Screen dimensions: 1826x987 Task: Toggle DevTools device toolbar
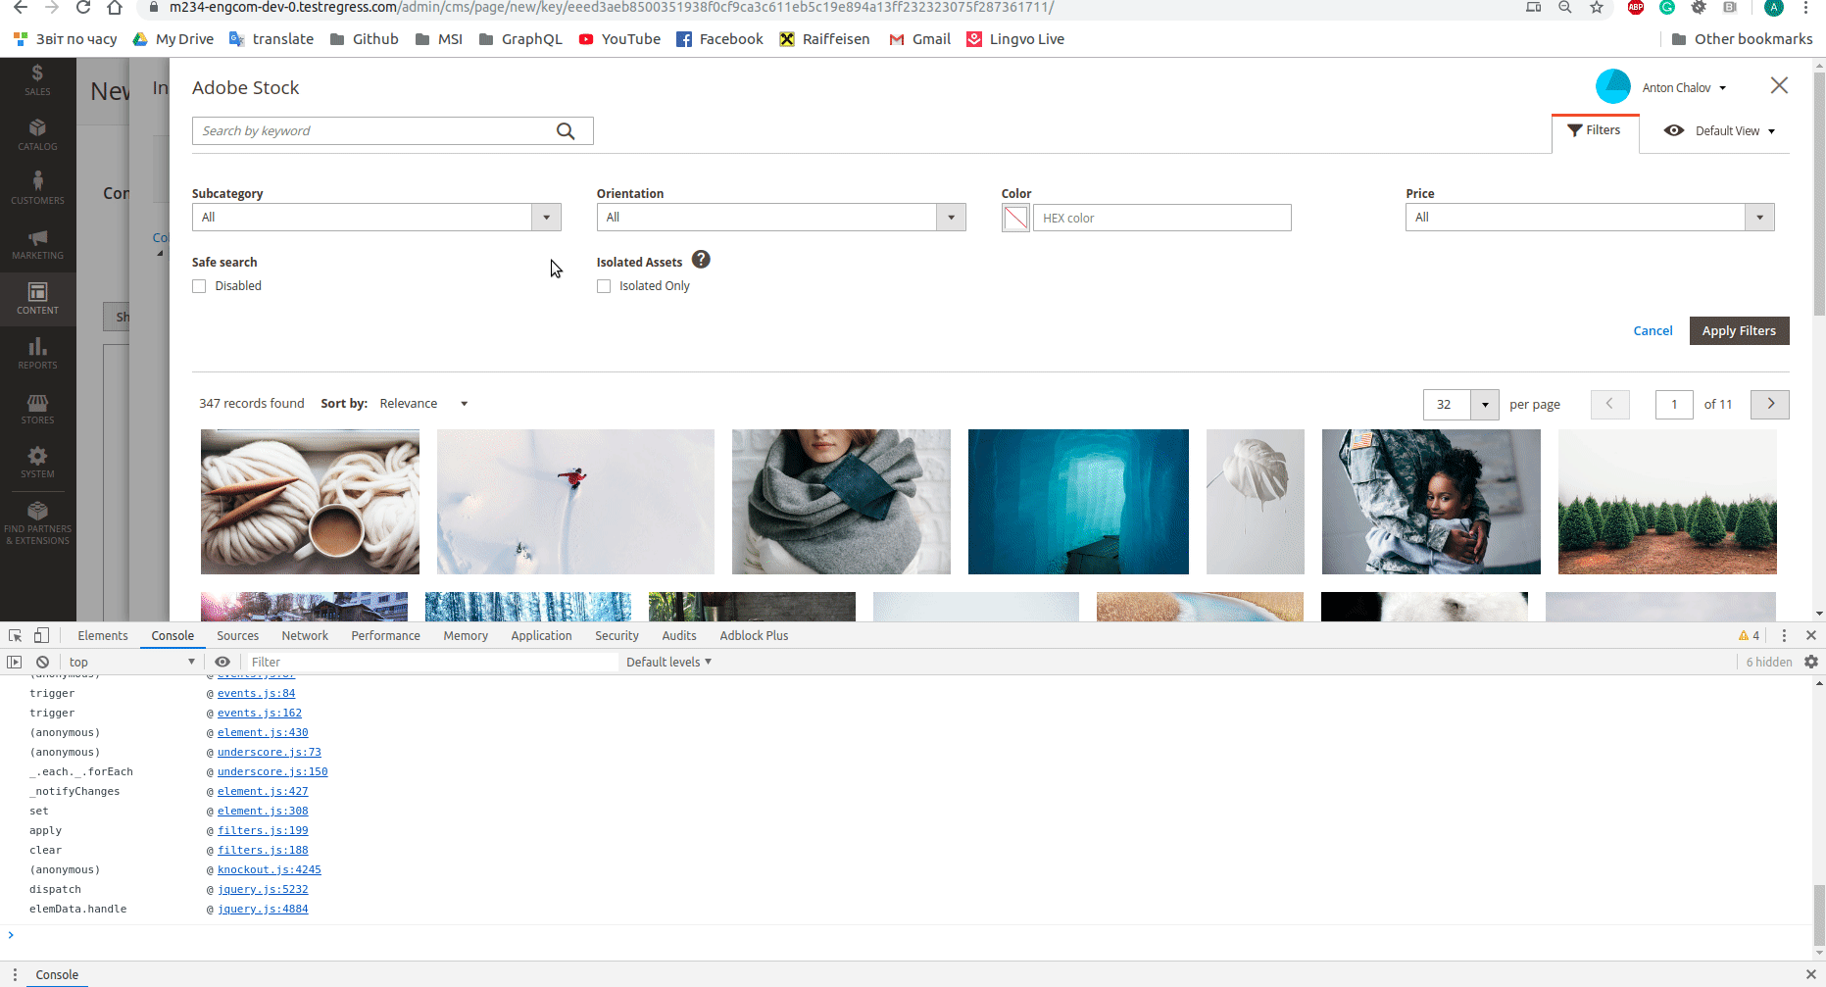(x=41, y=635)
